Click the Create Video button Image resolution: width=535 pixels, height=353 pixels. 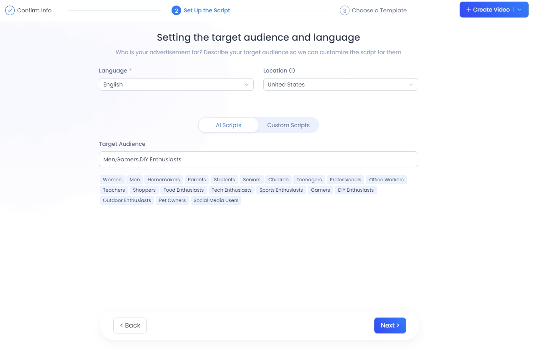(488, 10)
